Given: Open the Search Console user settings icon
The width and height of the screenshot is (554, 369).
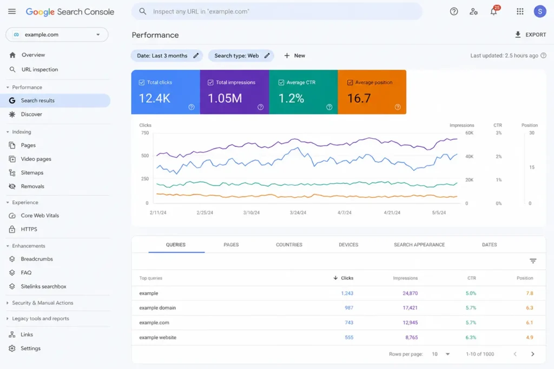Looking at the screenshot, I should click(474, 12).
